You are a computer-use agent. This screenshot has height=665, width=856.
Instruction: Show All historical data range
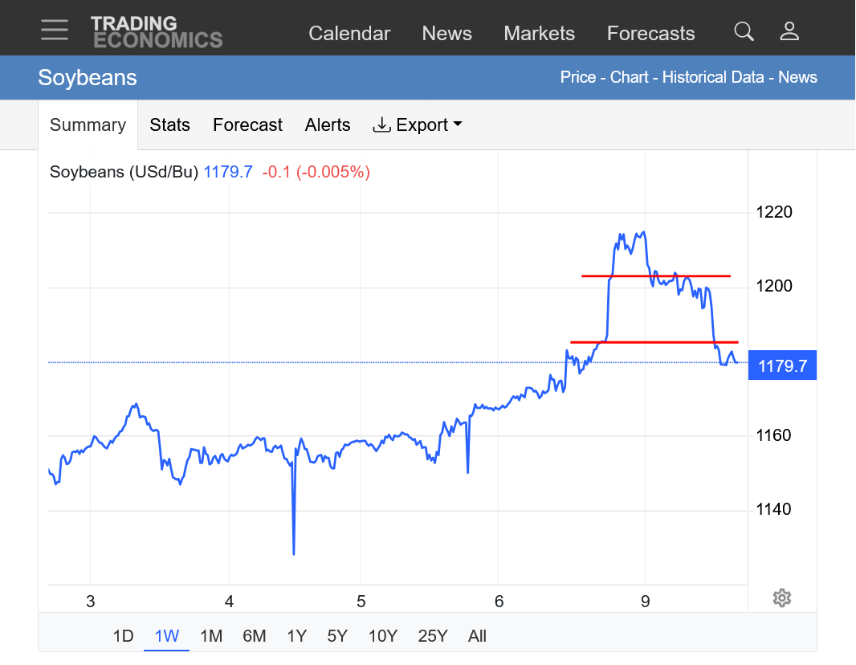[x=477, y=636]
